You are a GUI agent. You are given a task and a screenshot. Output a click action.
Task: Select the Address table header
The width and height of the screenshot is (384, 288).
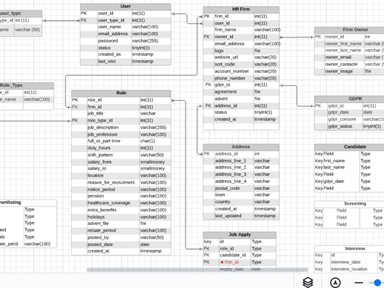click(x=241, y=147)
